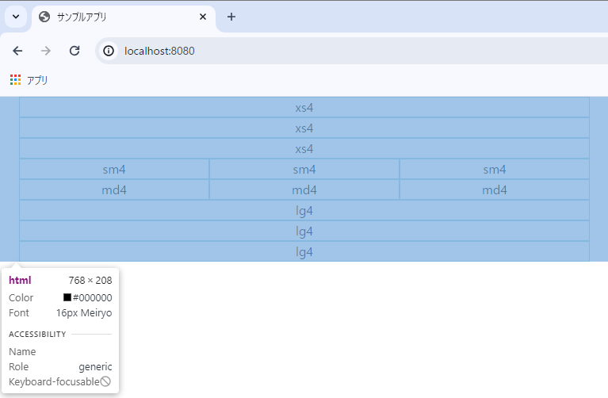Reload the current page

point(75,51)
